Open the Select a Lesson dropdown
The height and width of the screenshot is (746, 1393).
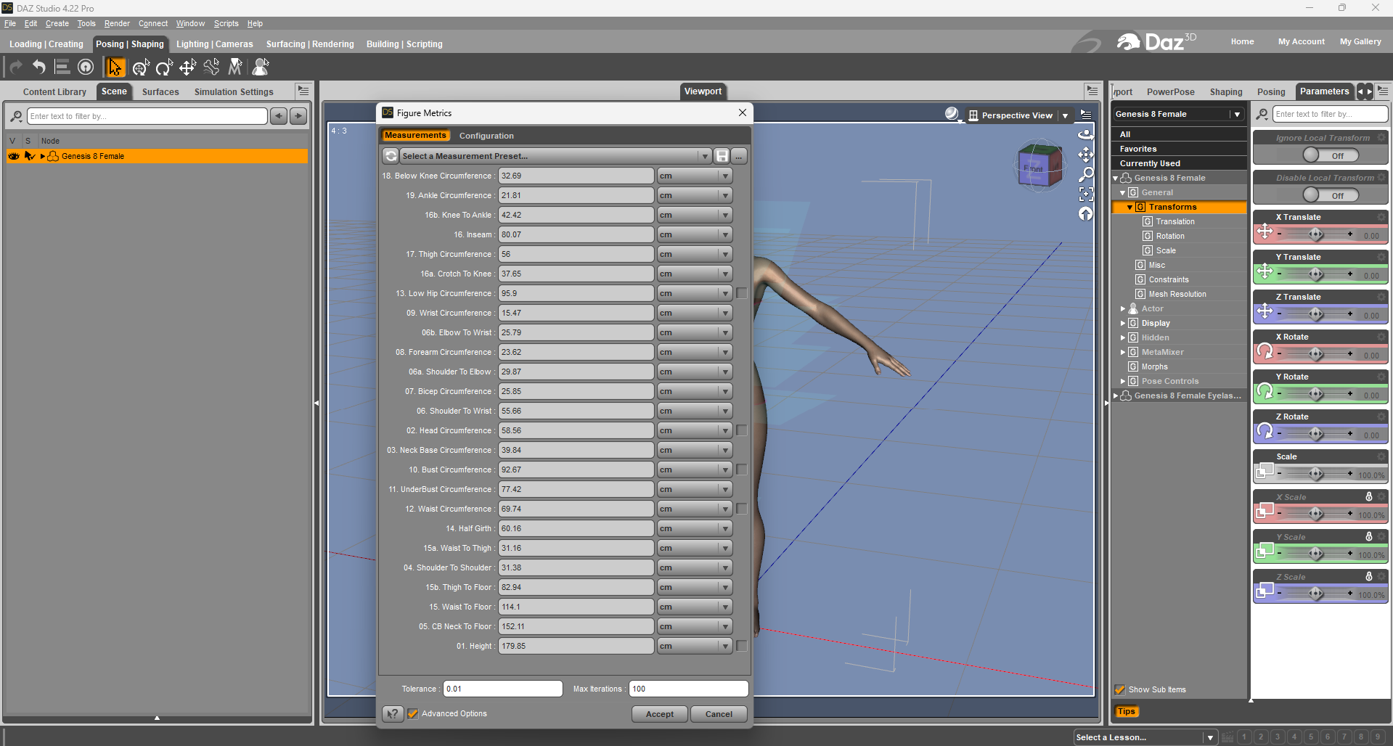pos(1145,737)
